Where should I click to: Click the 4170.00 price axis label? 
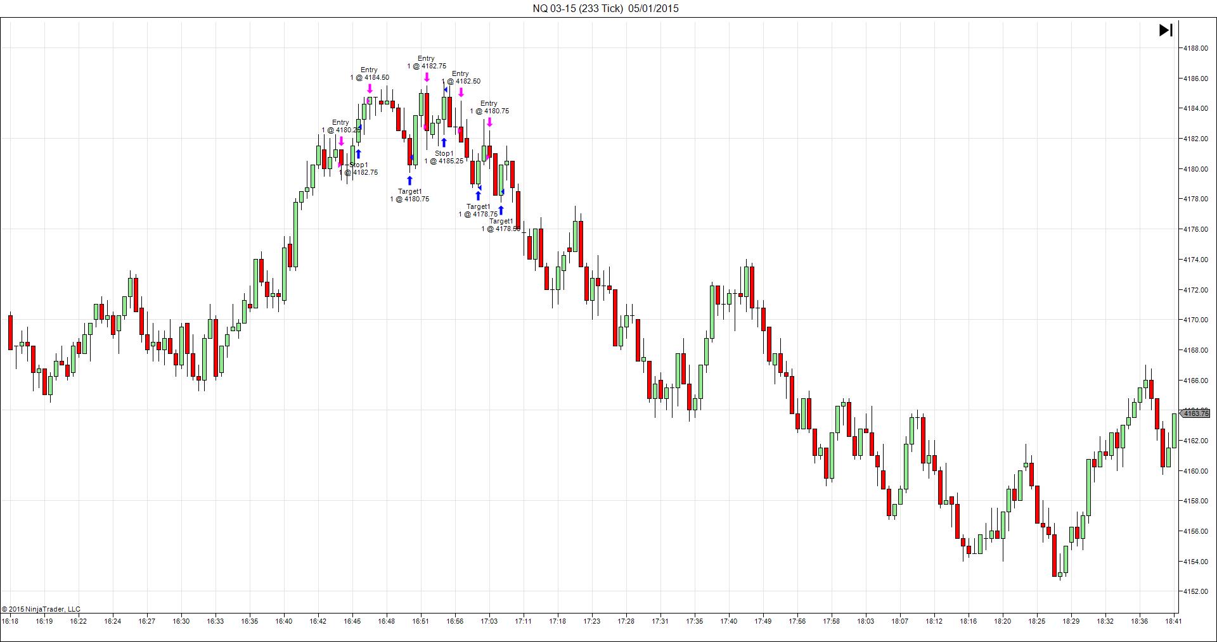(x=1194, y=320)
